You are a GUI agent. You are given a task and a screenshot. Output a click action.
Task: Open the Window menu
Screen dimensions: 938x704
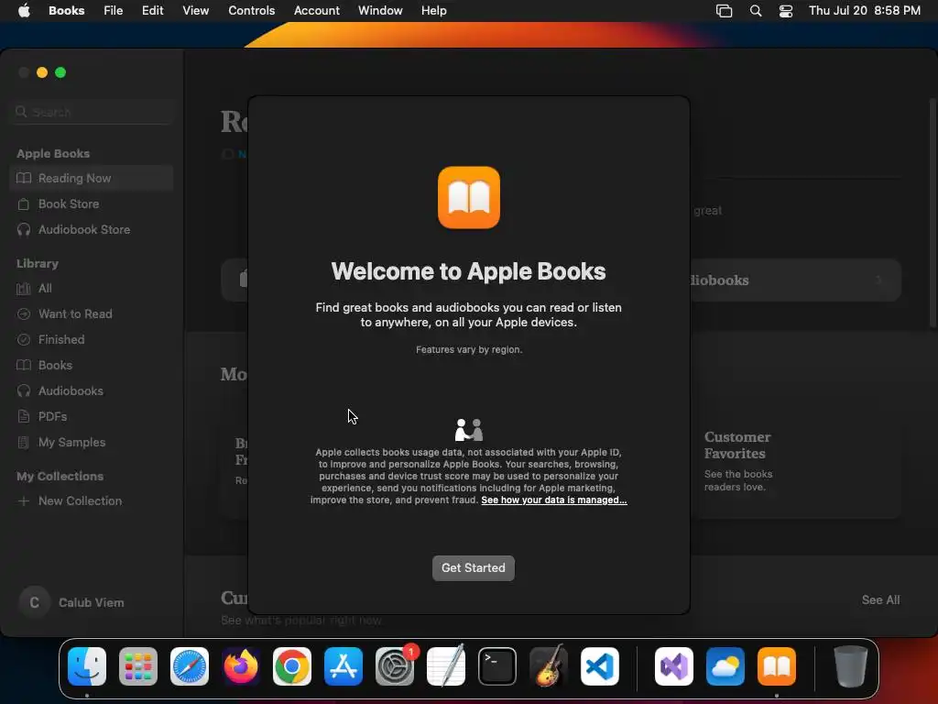click(380, 11)
